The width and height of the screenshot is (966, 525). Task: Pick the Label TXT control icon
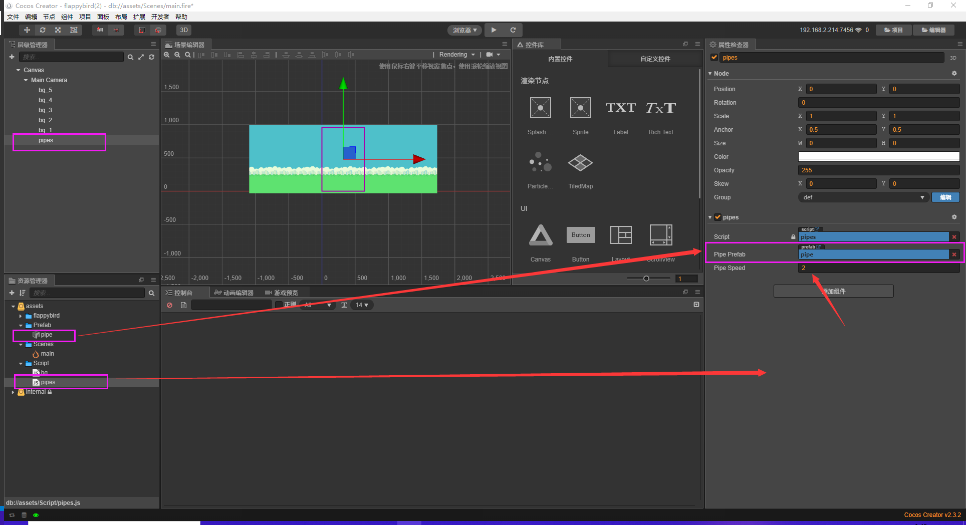pos(621,108)
